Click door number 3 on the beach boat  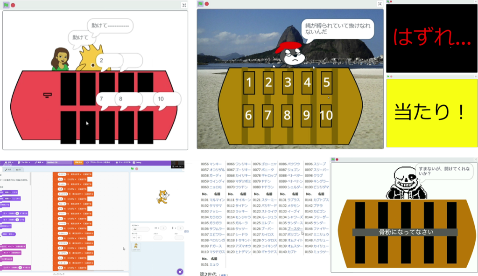[288, 82]
